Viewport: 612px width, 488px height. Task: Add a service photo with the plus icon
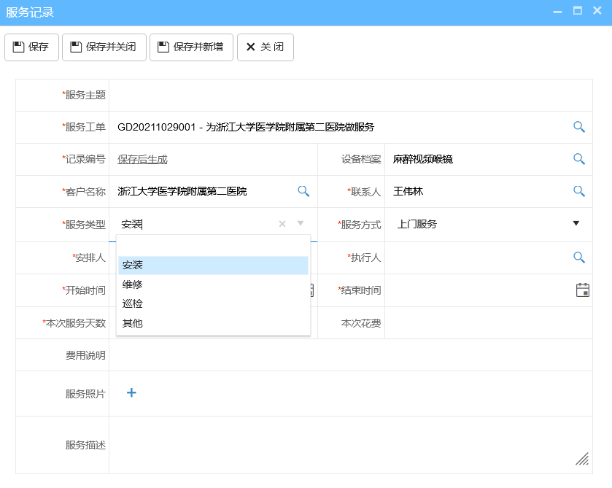(x=131, y=392)
